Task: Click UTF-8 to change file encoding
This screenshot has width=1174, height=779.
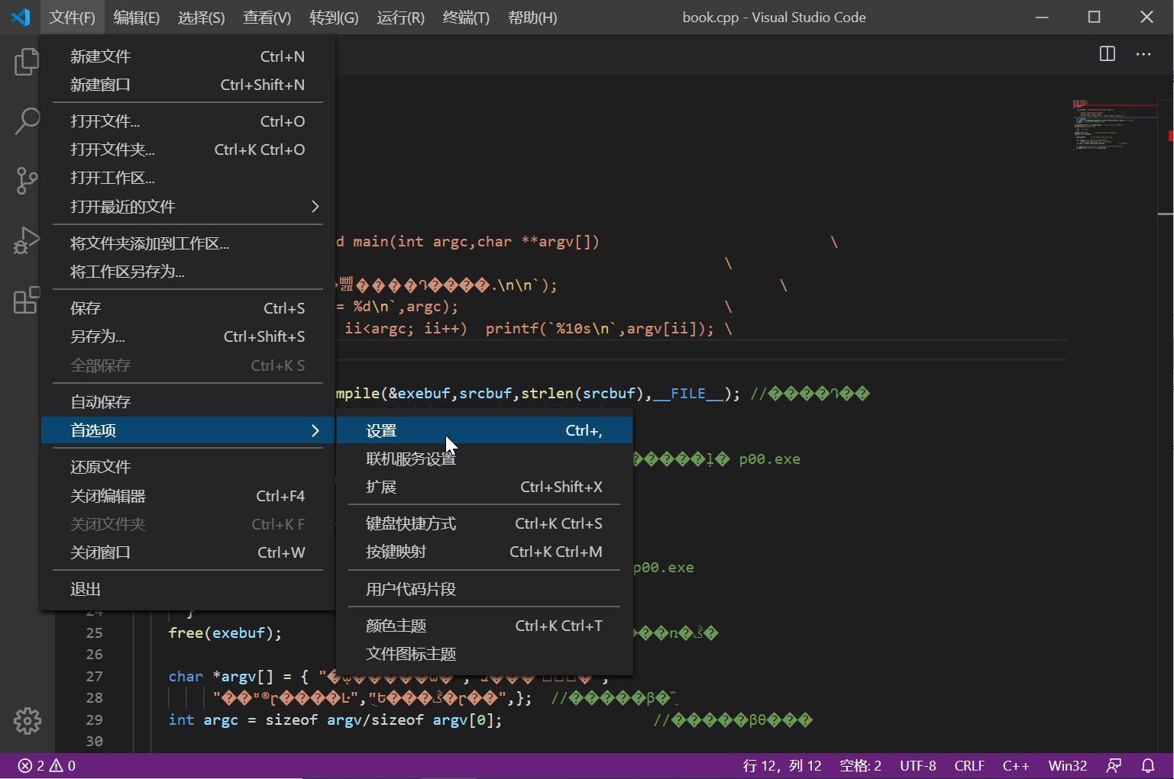Action: (917, 765)
